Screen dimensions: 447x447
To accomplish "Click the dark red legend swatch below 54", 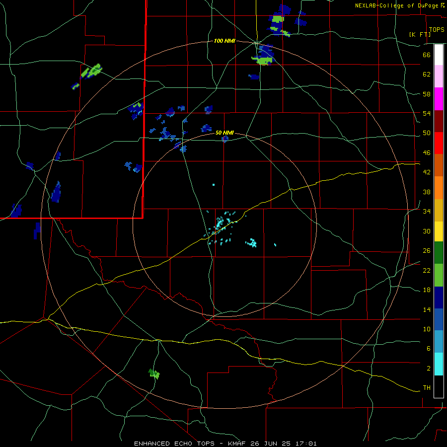I will [439, 121].
